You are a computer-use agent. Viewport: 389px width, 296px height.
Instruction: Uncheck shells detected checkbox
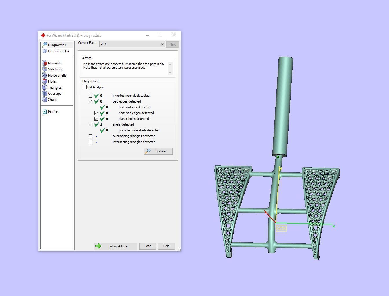[90, 124]
